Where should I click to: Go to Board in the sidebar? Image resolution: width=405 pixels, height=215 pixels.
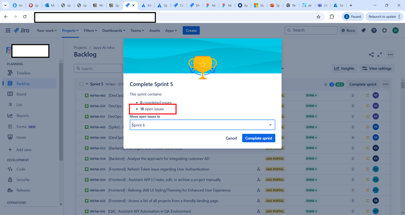(30, 94)
